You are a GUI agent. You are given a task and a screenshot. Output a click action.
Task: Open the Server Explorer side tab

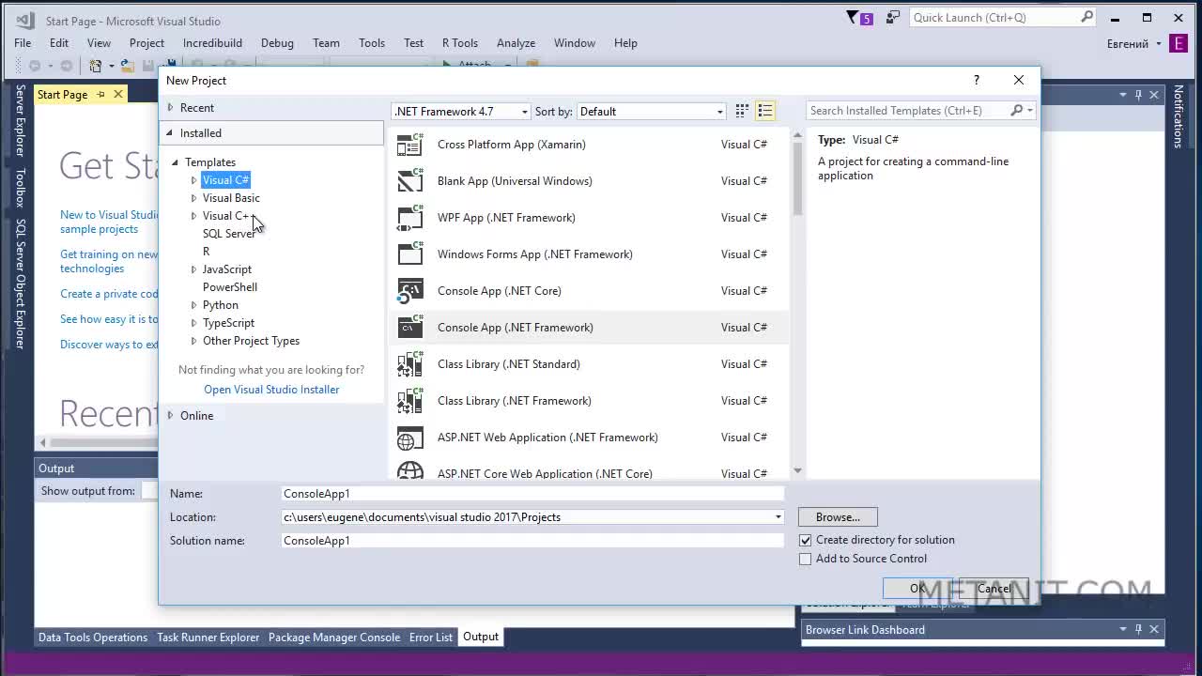20,120
